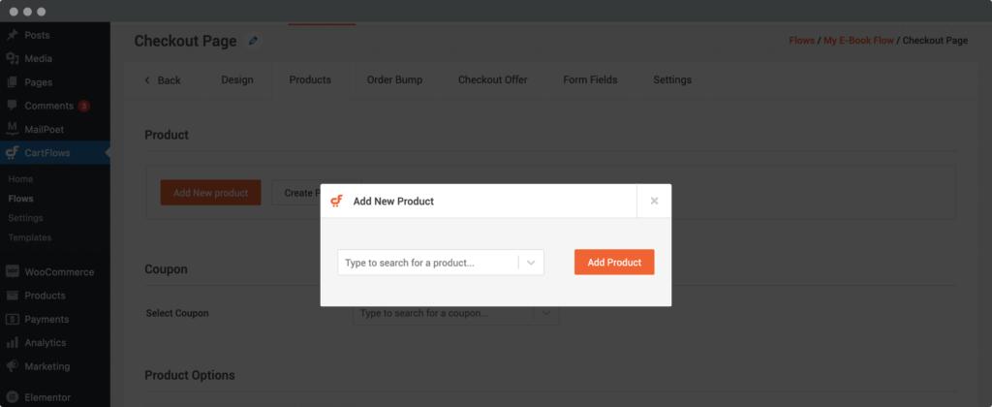The width and height of the screenshot is (992, 407).
Task: Open Templates in CartFlows submenu
Action: (30, 237)
